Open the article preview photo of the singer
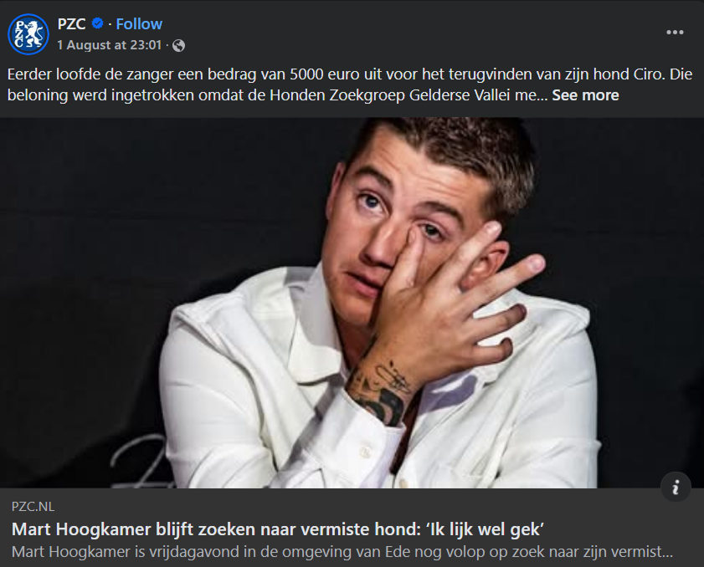Image resolution: width=704 pixels, height=567 pixels. (352, 303)
